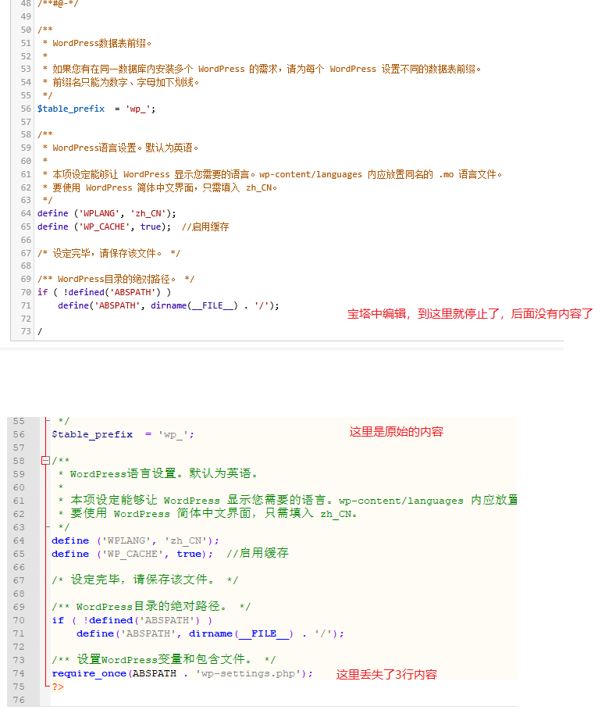Click define WP_CACHE line in the top editor
This screenshot has width=605, height=717.
tap(133, 227)
